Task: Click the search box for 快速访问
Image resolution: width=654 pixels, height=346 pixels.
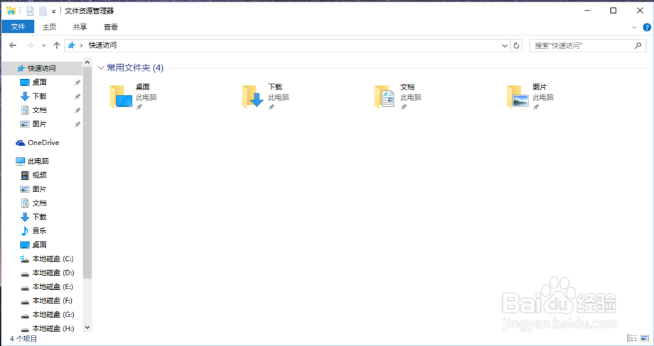Action: tap(587, 46)
